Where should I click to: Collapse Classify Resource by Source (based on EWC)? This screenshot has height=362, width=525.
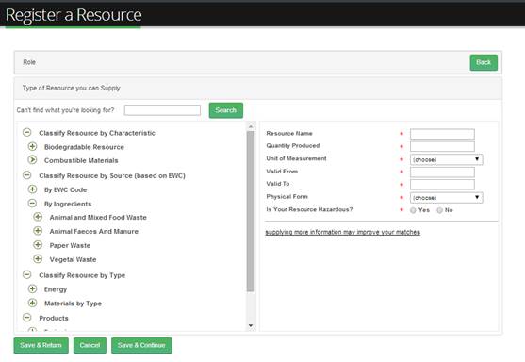click(26, 175)
